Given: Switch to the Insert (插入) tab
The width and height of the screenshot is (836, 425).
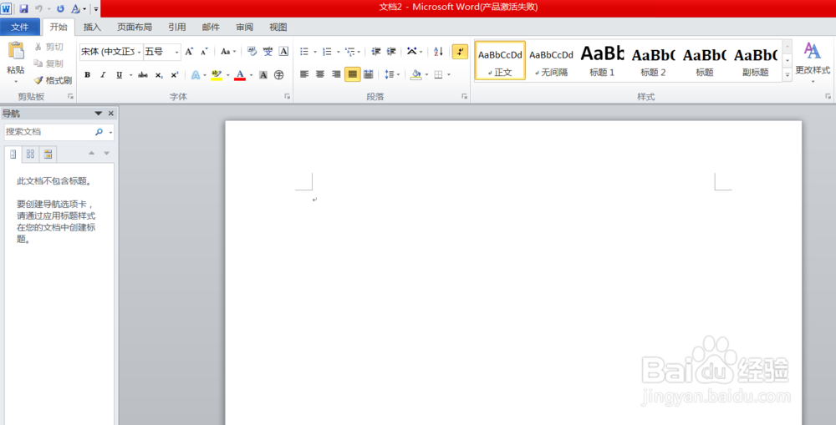Looking at the screenshot, I should 92,28.
